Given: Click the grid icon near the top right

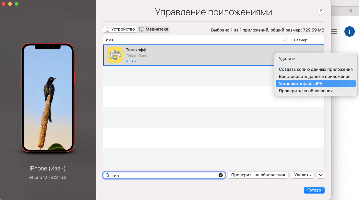Looking at the screenshot, I should coord(334,31).
